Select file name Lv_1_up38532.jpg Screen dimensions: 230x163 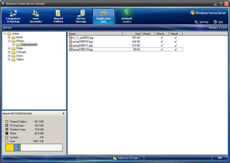83,38
